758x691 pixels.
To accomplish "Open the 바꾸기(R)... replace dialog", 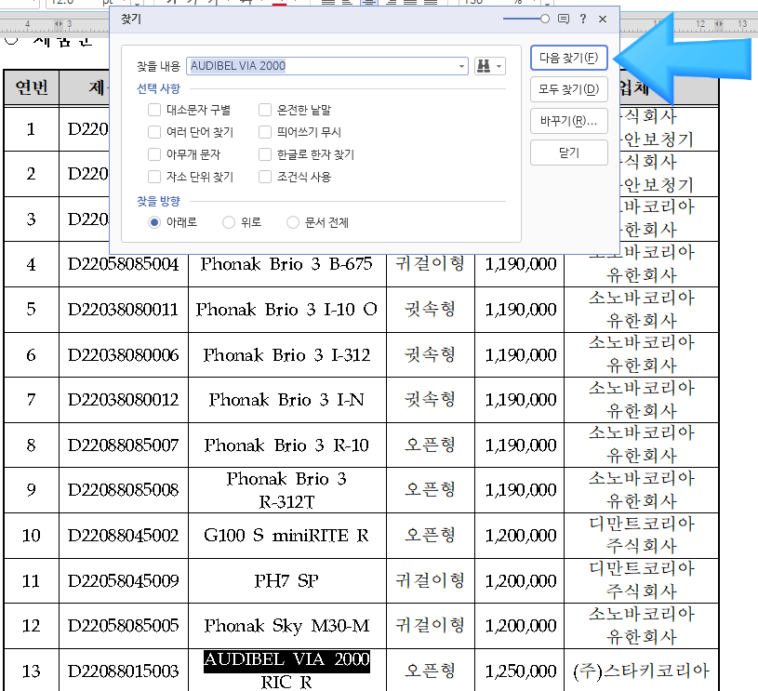I will pyautogui.click(x=568, y=121).
